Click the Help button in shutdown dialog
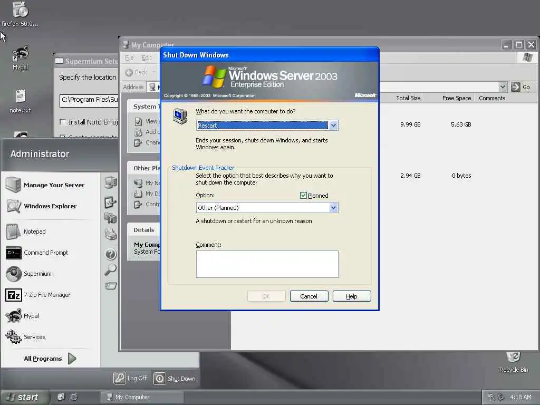 pos(352,296)
